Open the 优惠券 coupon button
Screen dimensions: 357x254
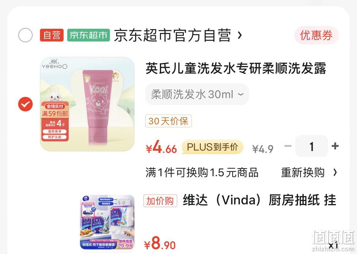click(x=316, y=35)
